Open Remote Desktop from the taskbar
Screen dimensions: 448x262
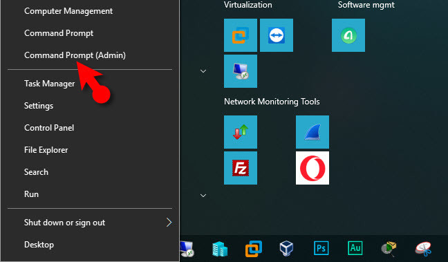(187, 249)
